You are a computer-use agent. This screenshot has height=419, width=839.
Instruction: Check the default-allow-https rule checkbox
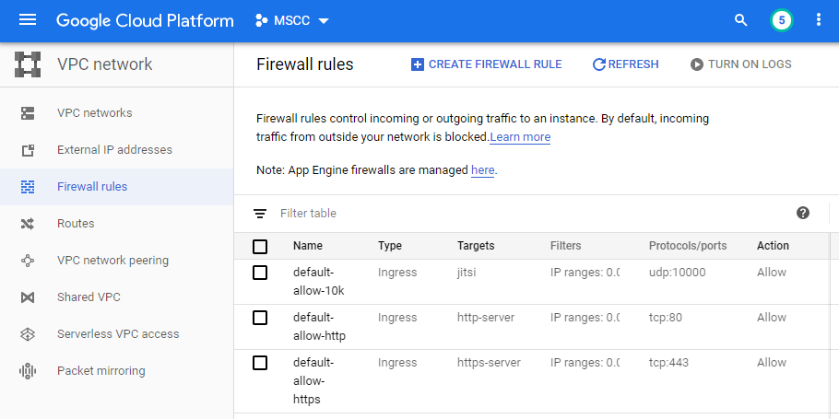point(260,363)
